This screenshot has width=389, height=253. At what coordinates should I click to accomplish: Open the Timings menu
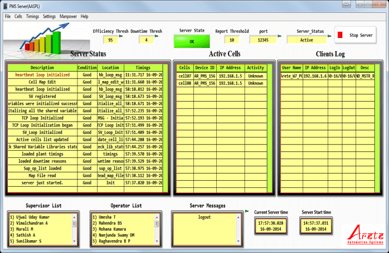(32, 16)
